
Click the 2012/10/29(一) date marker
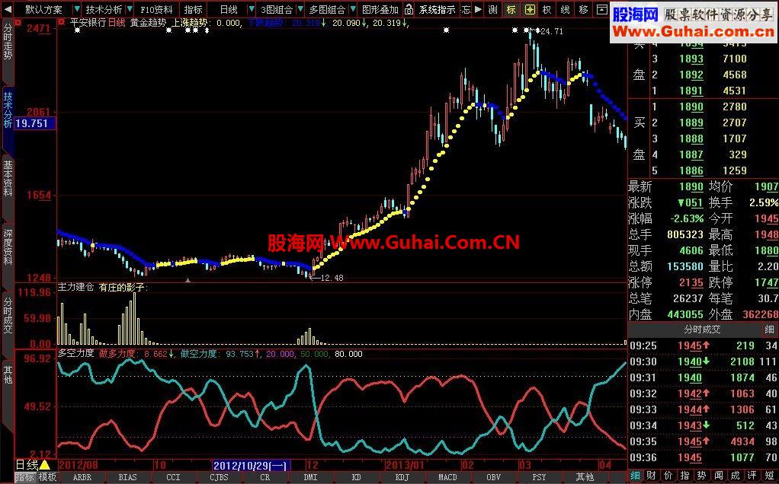point(252,466)
